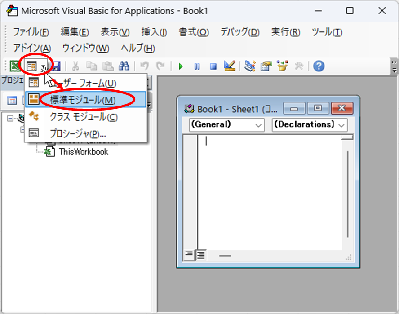
Task: Open Find with the binoculars icon
Action: 124,66
